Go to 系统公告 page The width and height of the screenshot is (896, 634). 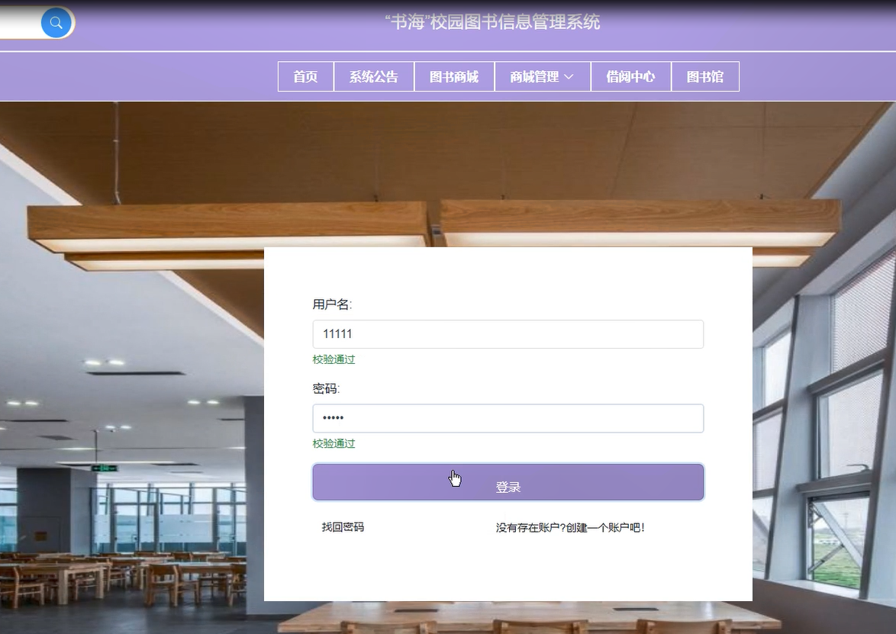[374, 76]
